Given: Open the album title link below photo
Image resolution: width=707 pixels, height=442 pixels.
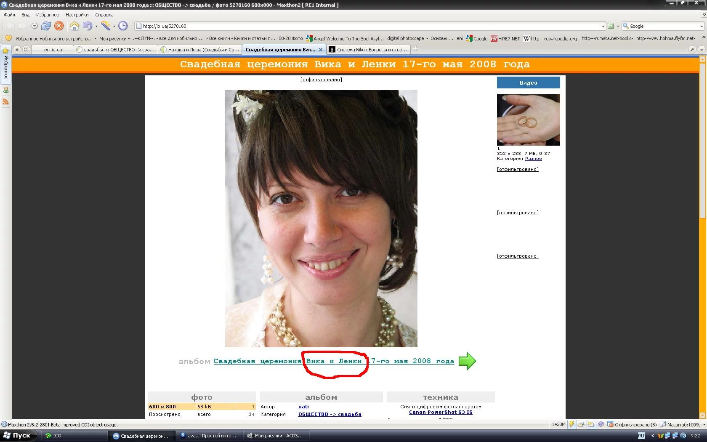Looking at the screenshot, I should click(x=334, y=361).
